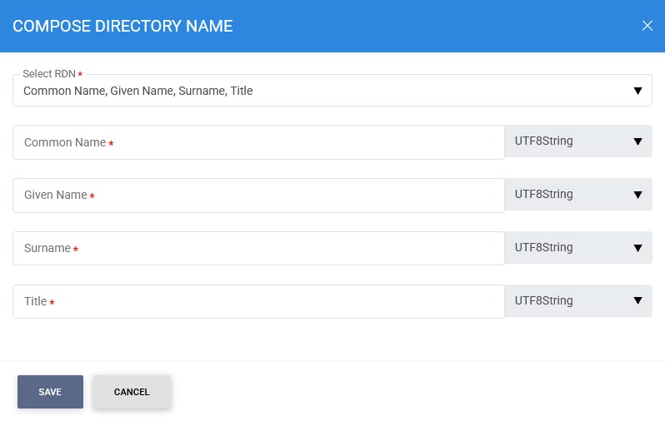
Task: Click into the Given Name input
Action: pyautogui.click(x=258, y=196)
